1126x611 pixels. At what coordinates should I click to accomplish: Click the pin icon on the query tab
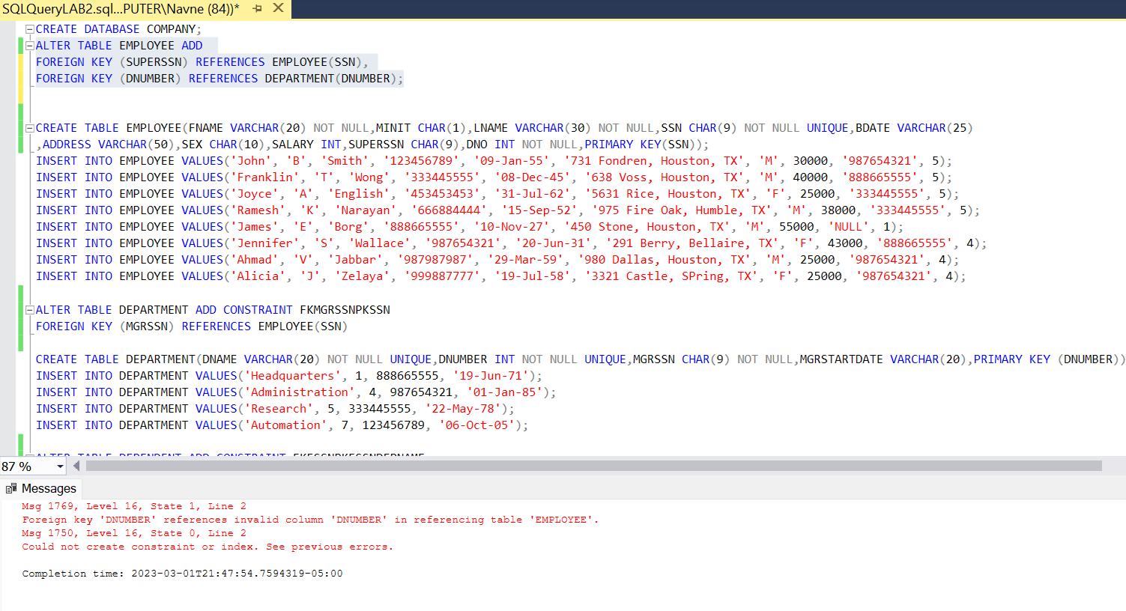coord(255,9)
